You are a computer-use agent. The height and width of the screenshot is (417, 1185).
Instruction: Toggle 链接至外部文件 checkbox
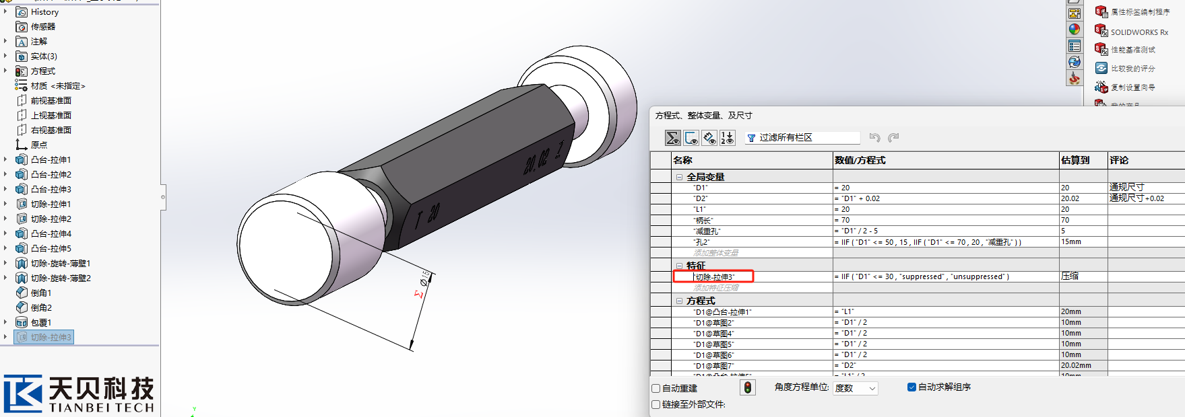tap(656, 404)
